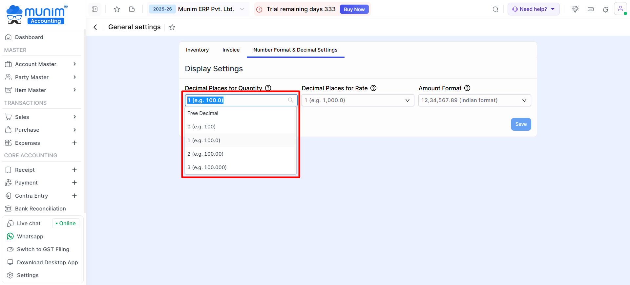Open the search magnifier icon in header
This screenshot has height=285, width=630.
pyautogui.click(x=495, y=9)
